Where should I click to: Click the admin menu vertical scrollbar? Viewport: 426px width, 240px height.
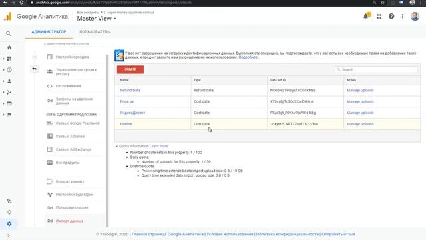coord(107,141)
